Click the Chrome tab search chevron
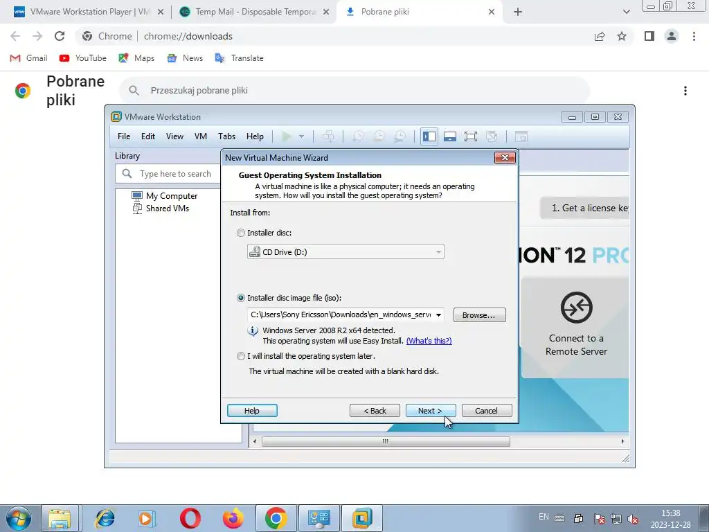This screenshot has width=709, height=532. click(626, 12)
